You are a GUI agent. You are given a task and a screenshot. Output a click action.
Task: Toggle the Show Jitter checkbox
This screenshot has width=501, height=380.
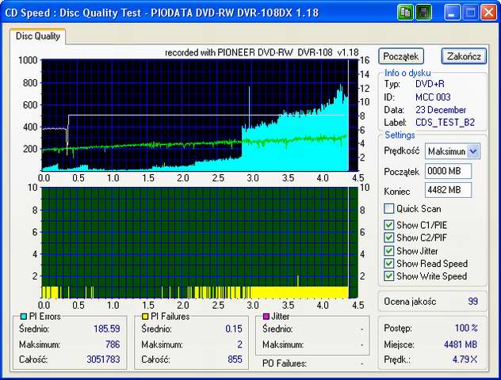coord(389,251)
